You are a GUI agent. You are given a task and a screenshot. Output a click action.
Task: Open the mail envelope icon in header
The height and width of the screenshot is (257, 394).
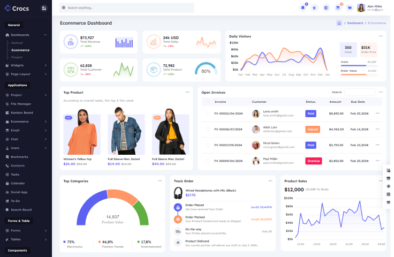coord(338,8)
